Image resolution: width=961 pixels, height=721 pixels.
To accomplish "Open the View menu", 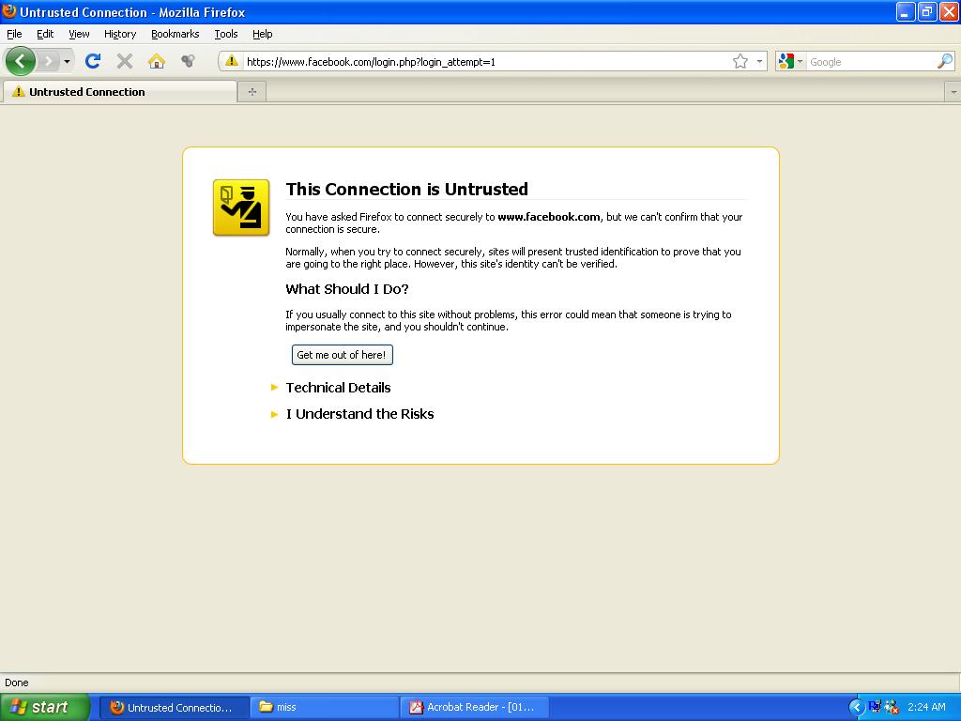I will pos(79,35).
